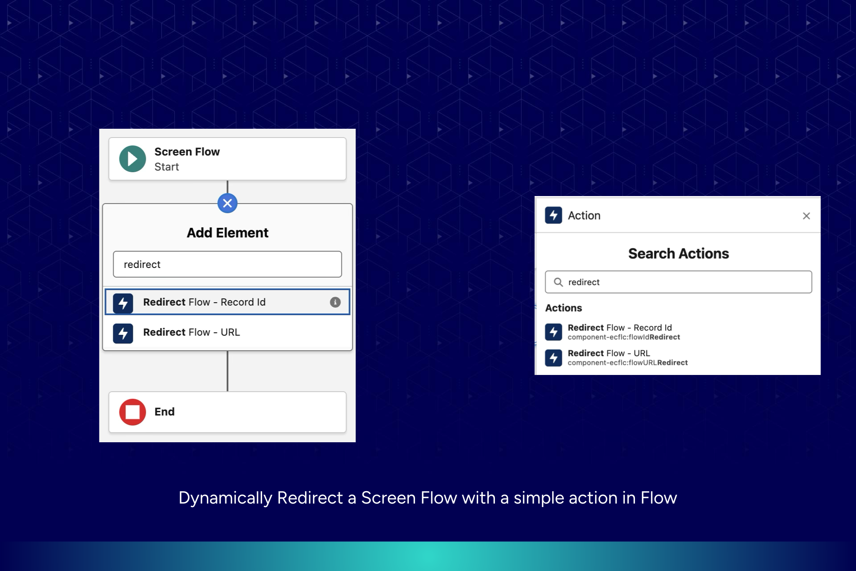Click the Action panel title text
The height and width of the screenshot is (571, 856).
point(584,216)
